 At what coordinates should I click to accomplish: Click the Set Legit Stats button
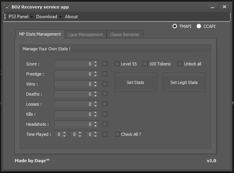pyautogui.click(x=184, y=82)
